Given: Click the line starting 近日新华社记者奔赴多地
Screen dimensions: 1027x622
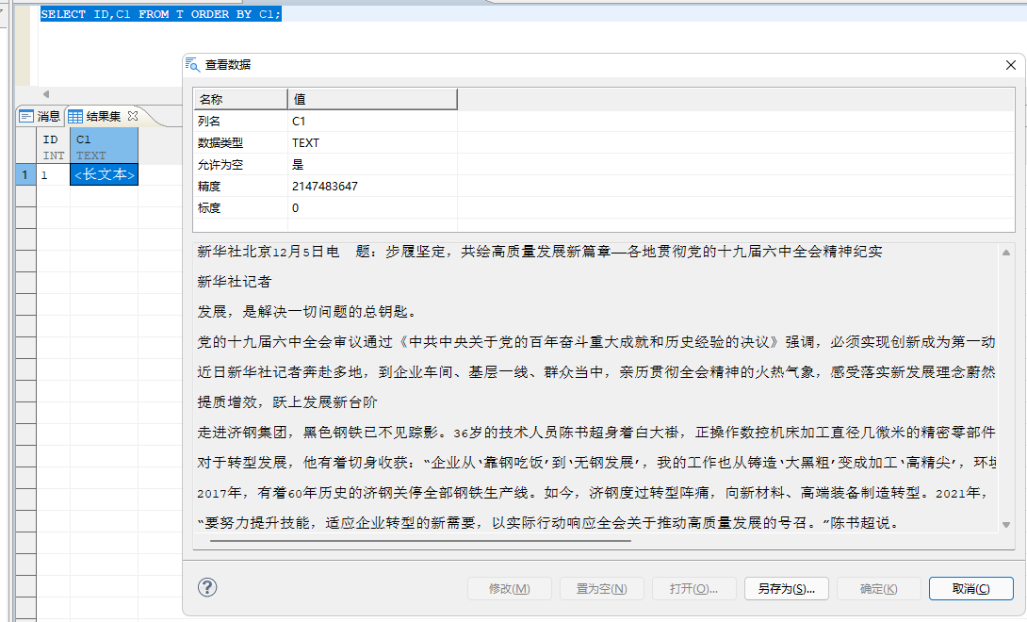Looking at the screenshot, I should pyautogui.click(x=596, y=372).
